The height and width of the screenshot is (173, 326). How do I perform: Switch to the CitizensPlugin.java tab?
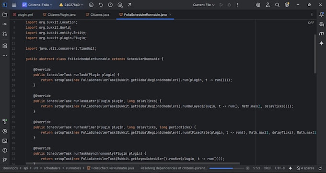coord(59,14)
